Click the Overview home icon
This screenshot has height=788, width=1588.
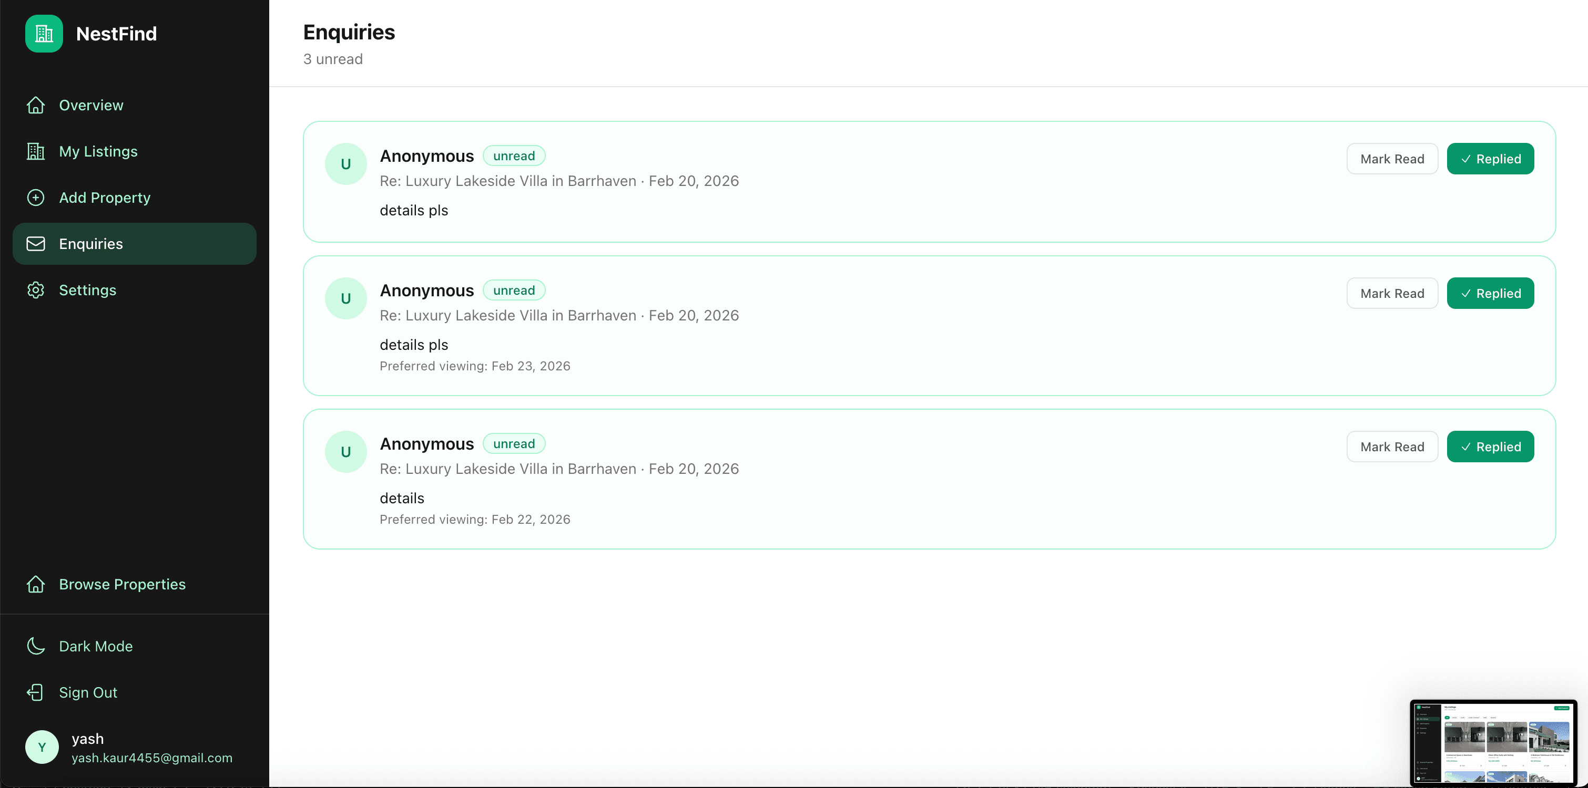pos(36,106)
